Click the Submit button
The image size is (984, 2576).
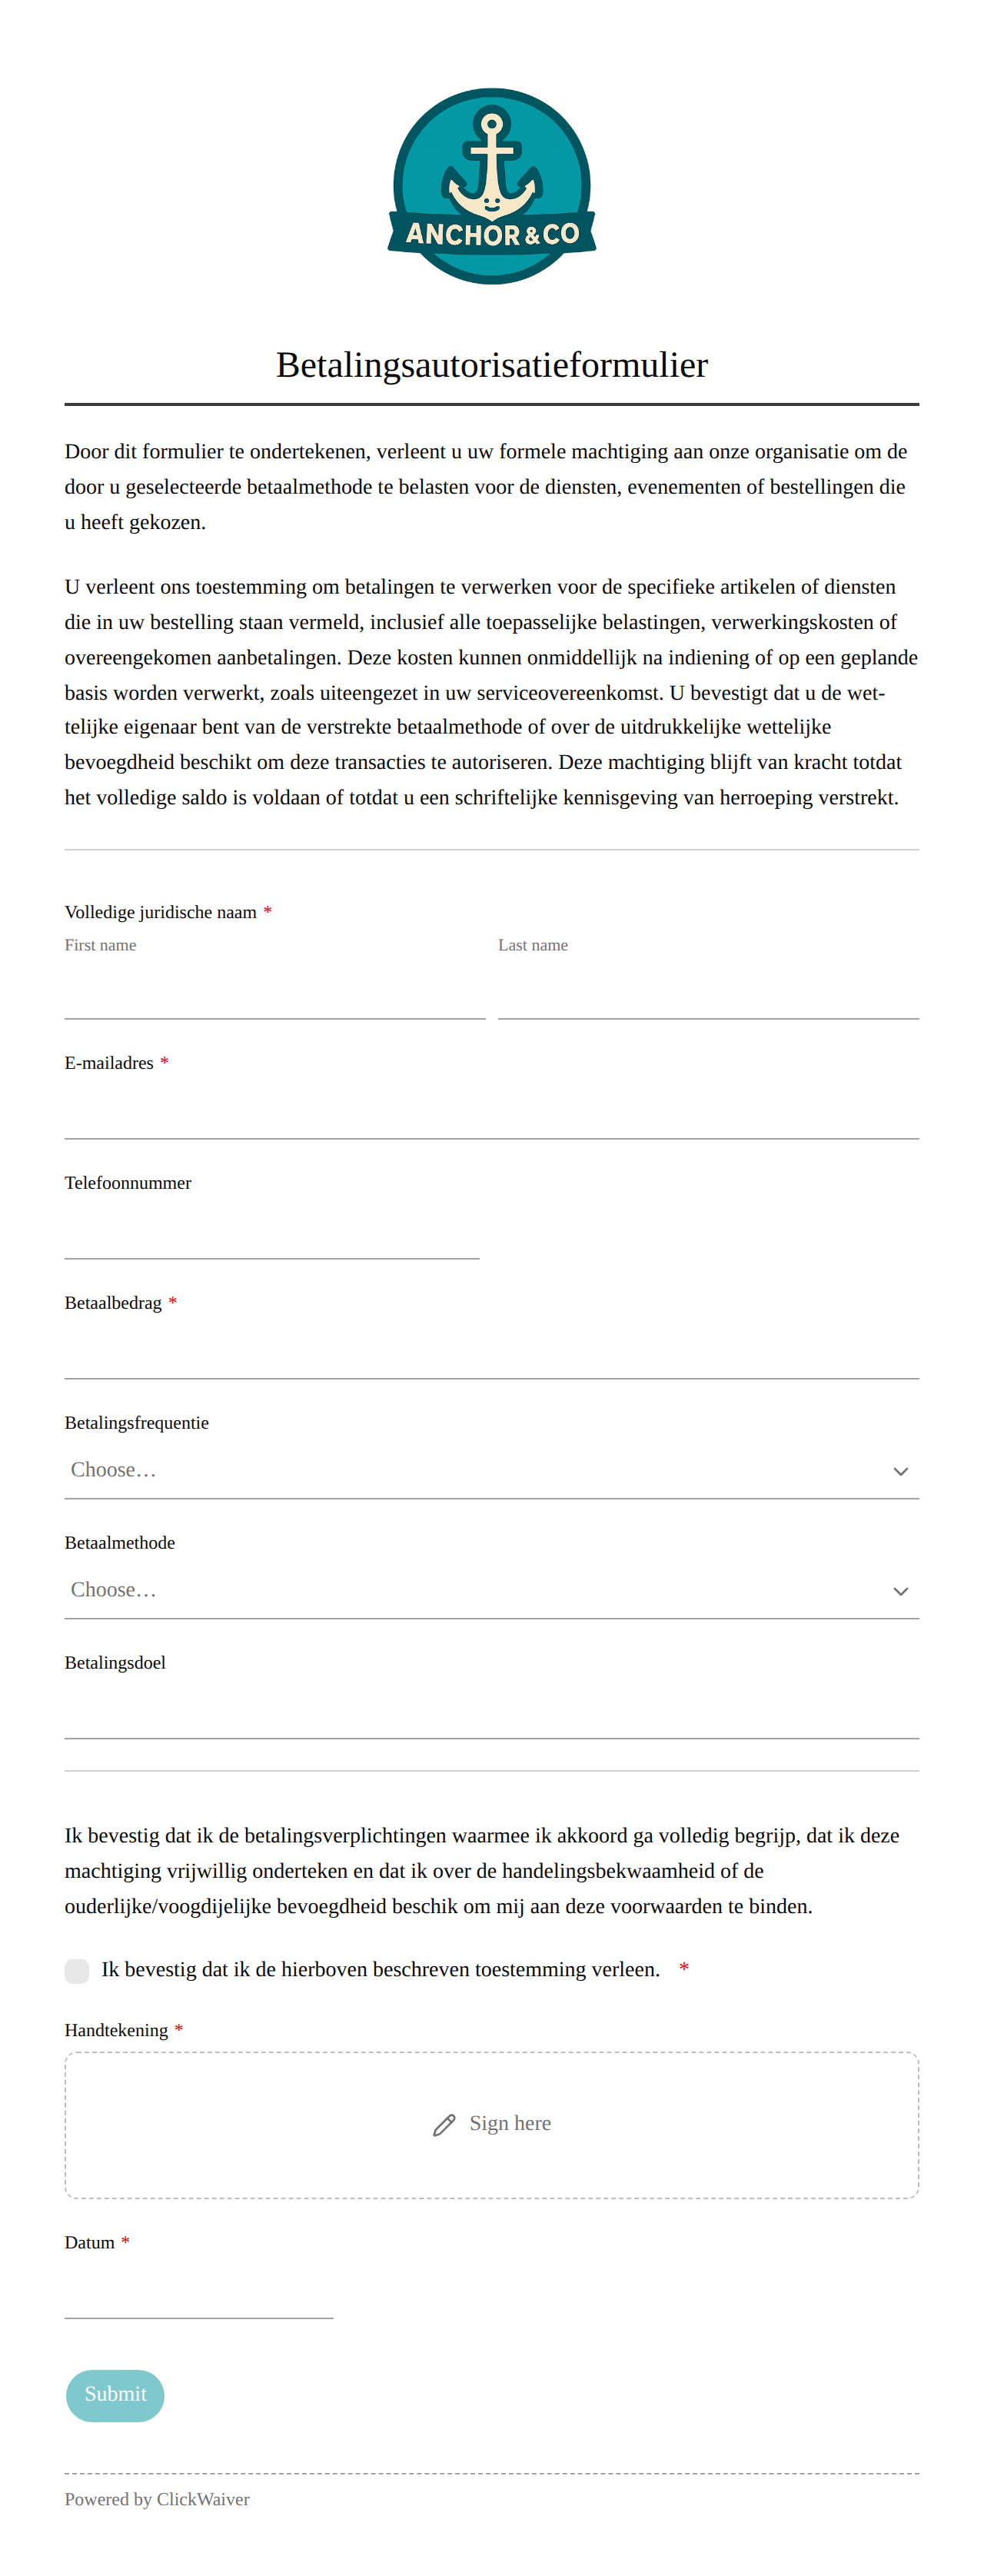(x=115, y=2395)
